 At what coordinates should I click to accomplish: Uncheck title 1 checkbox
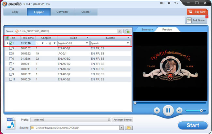click(x=10, y=43)
